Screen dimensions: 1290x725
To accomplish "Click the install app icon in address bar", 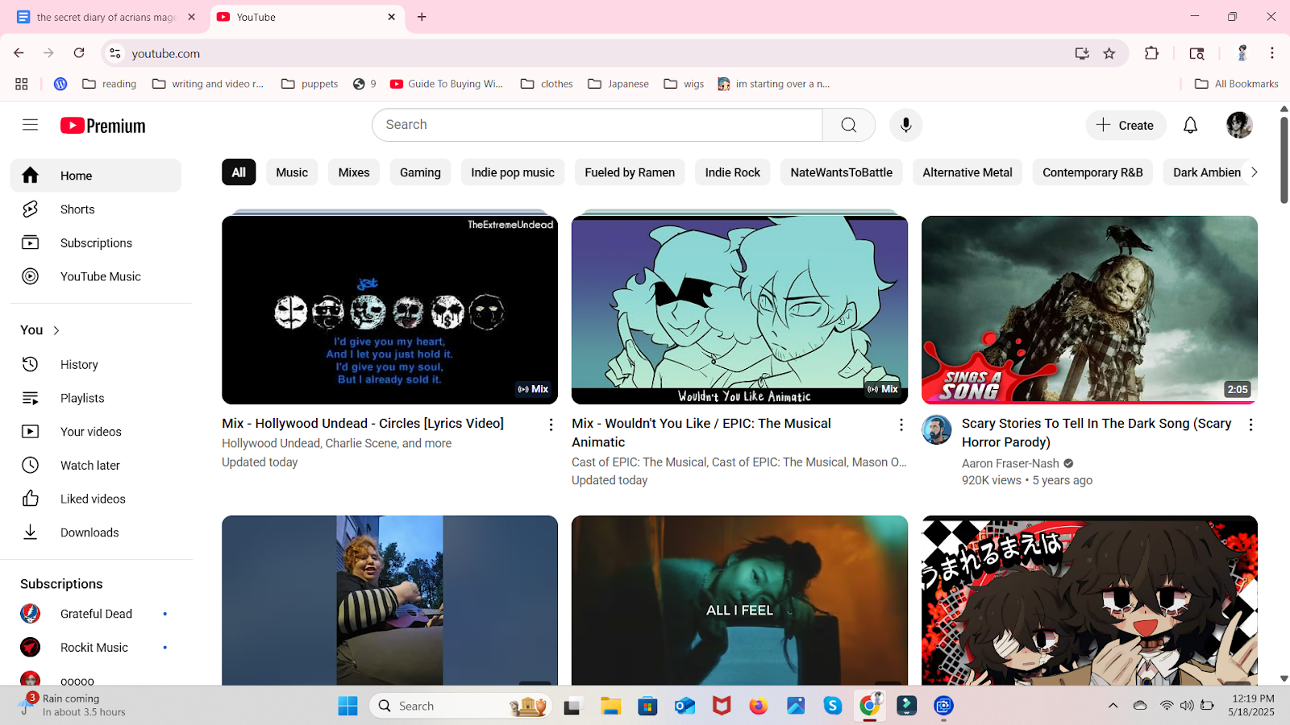I will [x=1082, y=53].
